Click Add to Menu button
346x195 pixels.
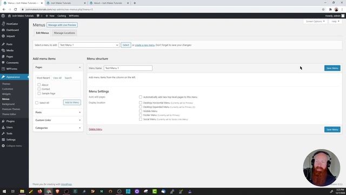tap(72, 102)
